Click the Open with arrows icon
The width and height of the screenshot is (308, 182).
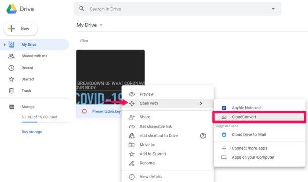tap(132, 103)
